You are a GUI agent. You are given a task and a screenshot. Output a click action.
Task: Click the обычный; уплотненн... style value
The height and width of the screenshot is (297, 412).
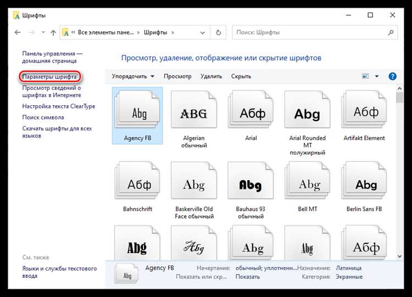[266, 268]
